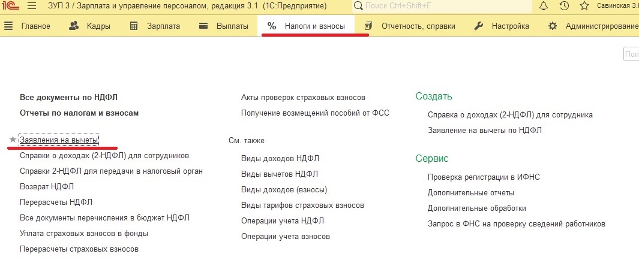Image resolution: width=639 pixels, height=260 pixels.
Task: Click the Сервис heading
Action: (x=431, y=159)
